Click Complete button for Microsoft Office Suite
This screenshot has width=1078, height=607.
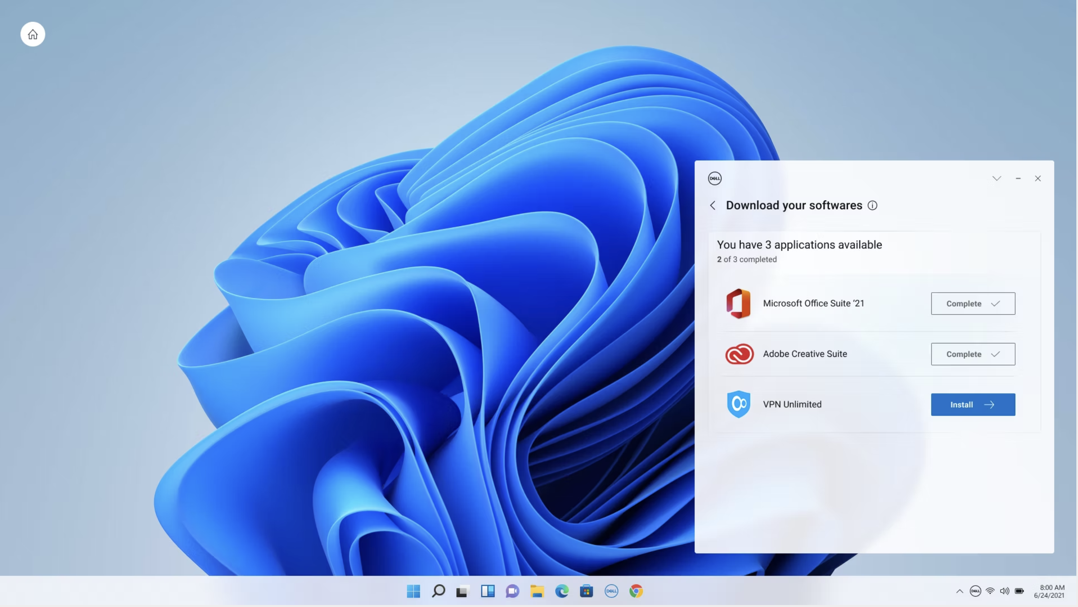(x=973, y=304)
